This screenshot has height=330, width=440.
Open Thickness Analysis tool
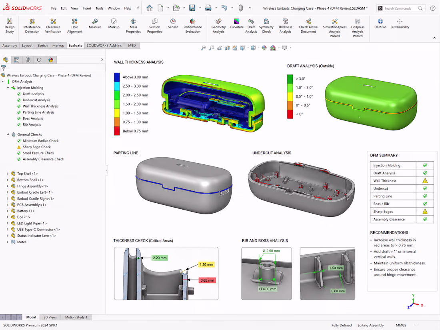point(285,26)
